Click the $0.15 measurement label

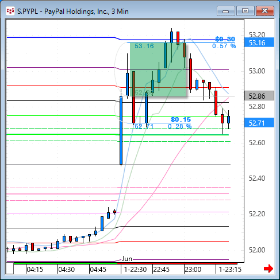181,119
